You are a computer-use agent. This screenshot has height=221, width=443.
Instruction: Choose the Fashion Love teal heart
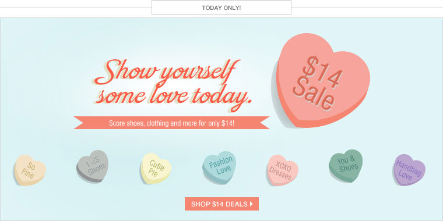[x=220, y=167]
